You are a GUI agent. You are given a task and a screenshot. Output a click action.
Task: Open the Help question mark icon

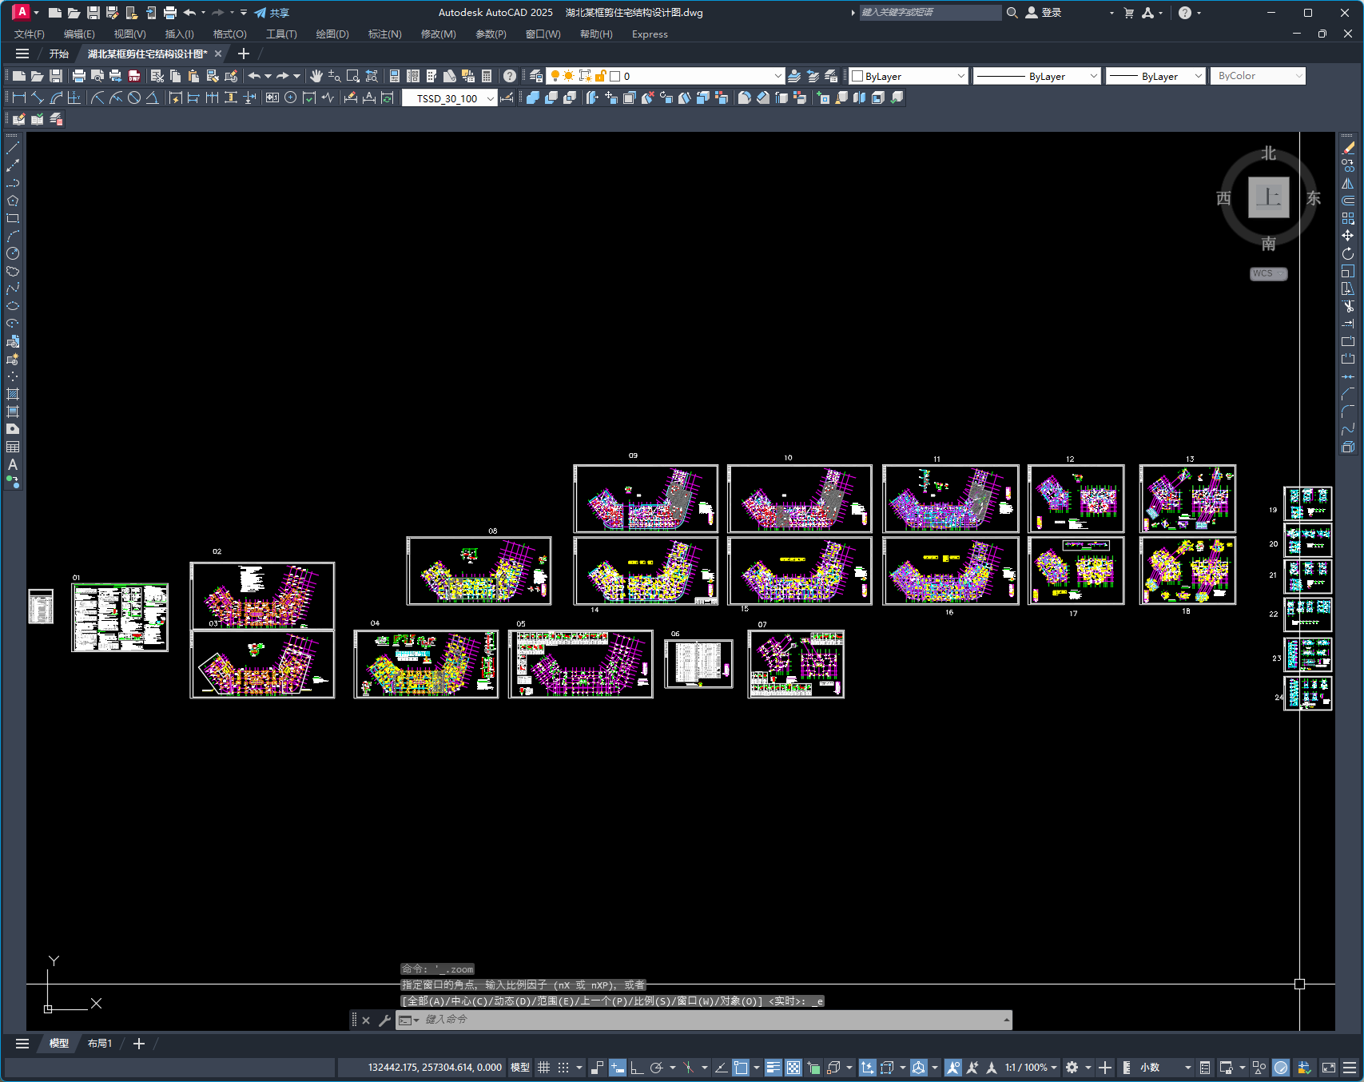(x=510, y=76)
